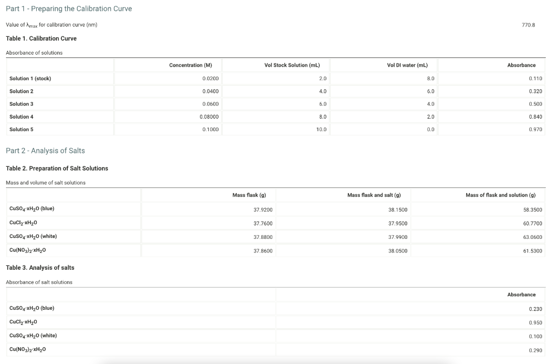Click the 'Mass of flask and solution (g)' header
The height and width of the screenshot is (364, 555).
pyautogui.click(x=500, y=195)
